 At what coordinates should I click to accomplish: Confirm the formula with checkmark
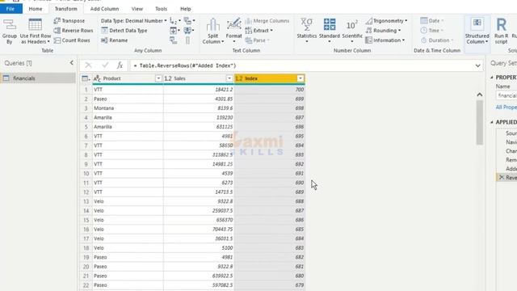click(x=105, y=65)
